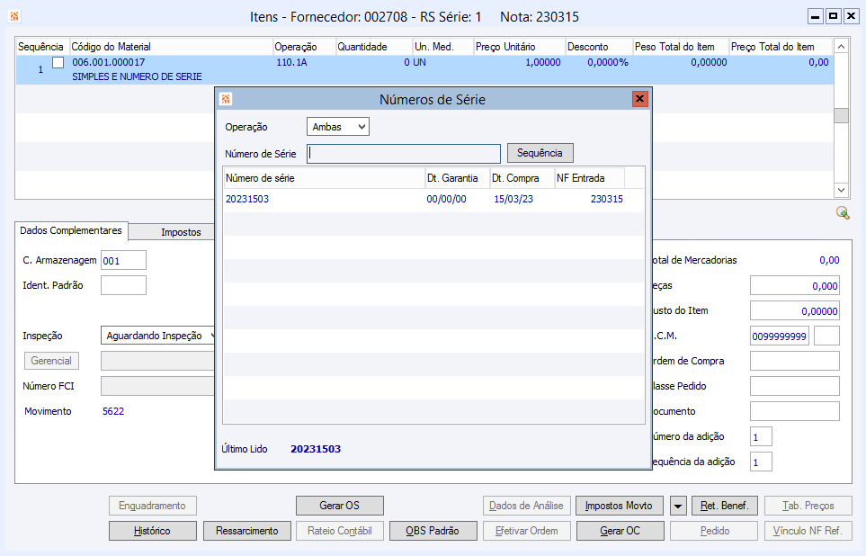The image size is (866, 556).
Task: Click the Dt. Compra column header
Action: [x=522, y=178]
